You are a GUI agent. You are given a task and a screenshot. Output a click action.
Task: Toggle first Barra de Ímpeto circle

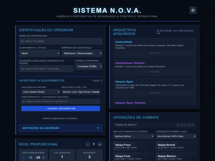(x=178, y=125)
